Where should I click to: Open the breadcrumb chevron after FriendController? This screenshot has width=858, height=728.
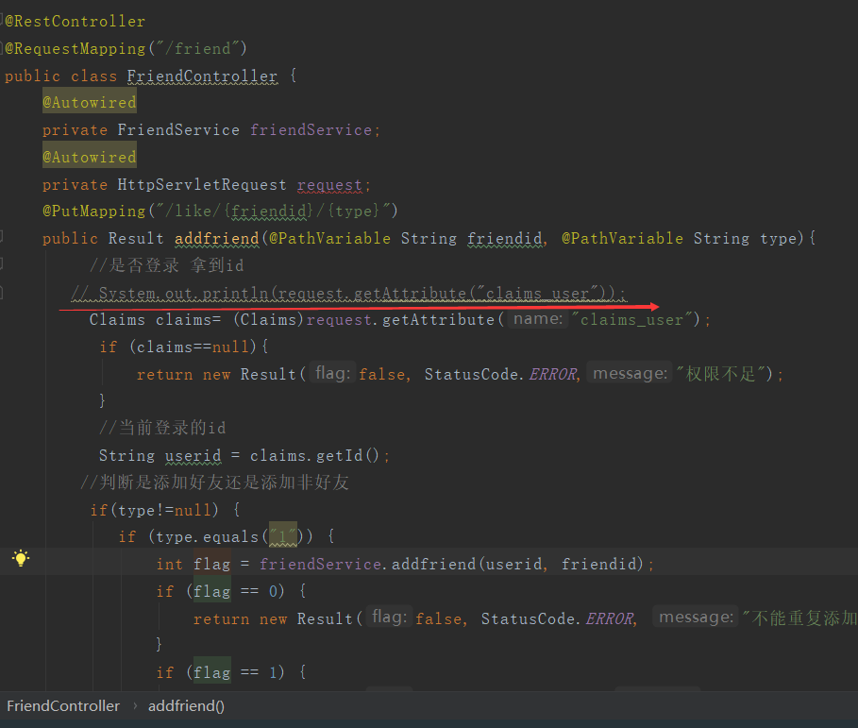click(x=135, y=705)
